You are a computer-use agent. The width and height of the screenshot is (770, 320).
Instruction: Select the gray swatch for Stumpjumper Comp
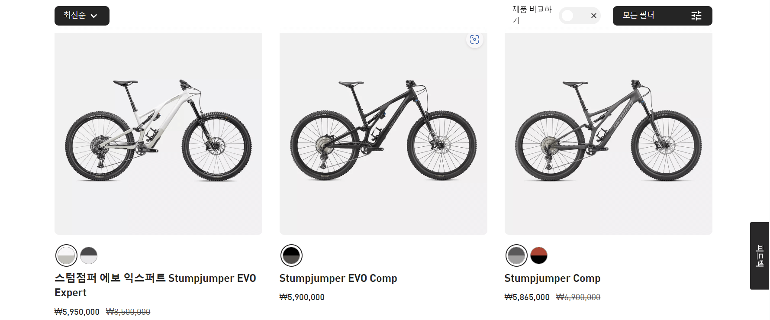[x=516, y=255]
